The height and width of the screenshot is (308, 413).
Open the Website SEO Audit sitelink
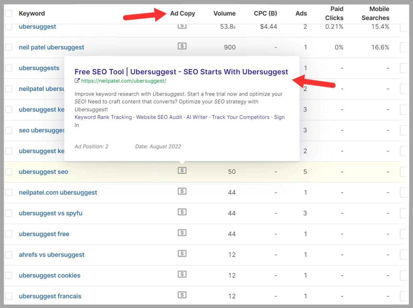tap(159, 117)
